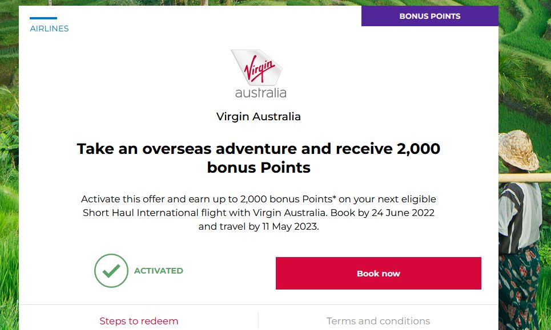Switch to Terms and conditions tab
Screen dimensions: 551x330
[x=378, y=321]
